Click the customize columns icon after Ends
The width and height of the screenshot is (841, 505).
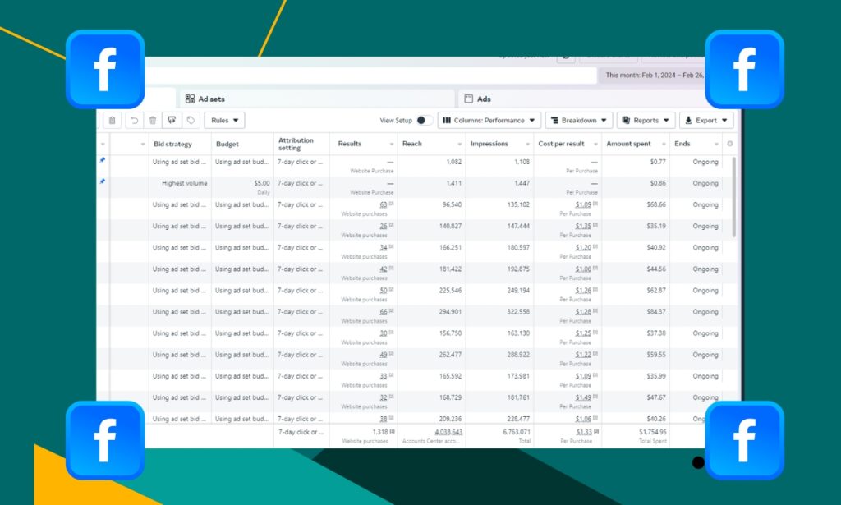pyautogui.click(x=730, y=144)
